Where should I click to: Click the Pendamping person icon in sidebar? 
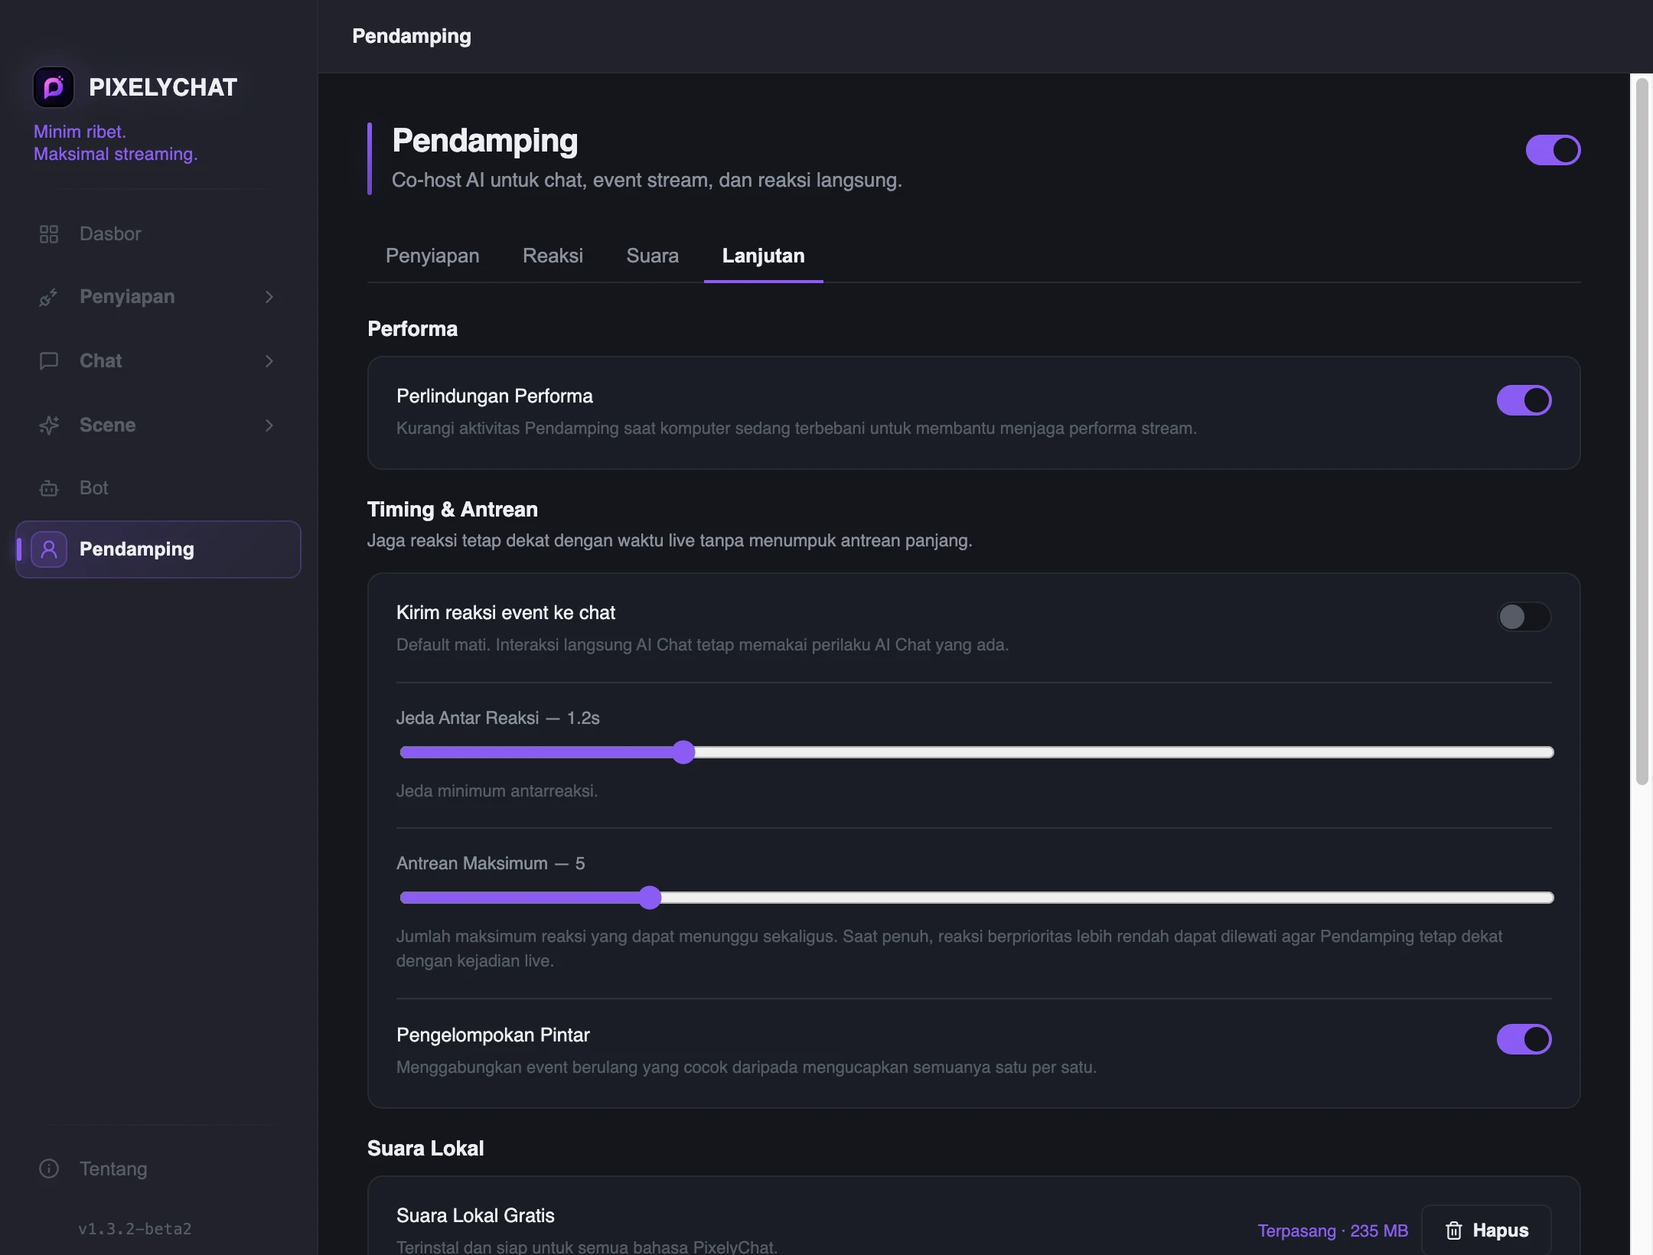coord(49,549)
